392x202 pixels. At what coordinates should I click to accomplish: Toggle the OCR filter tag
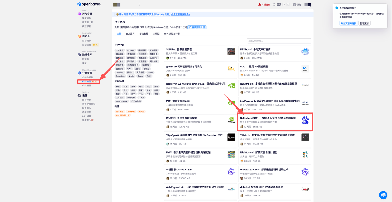[149, 76]
